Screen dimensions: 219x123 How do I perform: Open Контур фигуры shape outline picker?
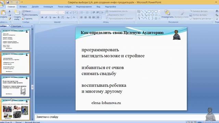(199, 15)
